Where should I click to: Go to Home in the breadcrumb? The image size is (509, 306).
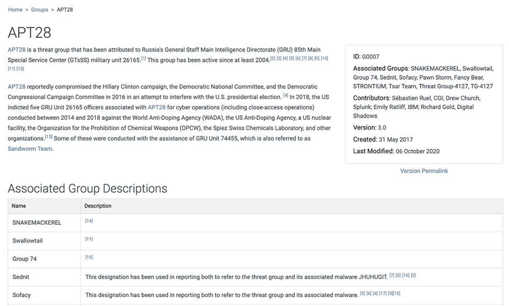pos(15,10)
